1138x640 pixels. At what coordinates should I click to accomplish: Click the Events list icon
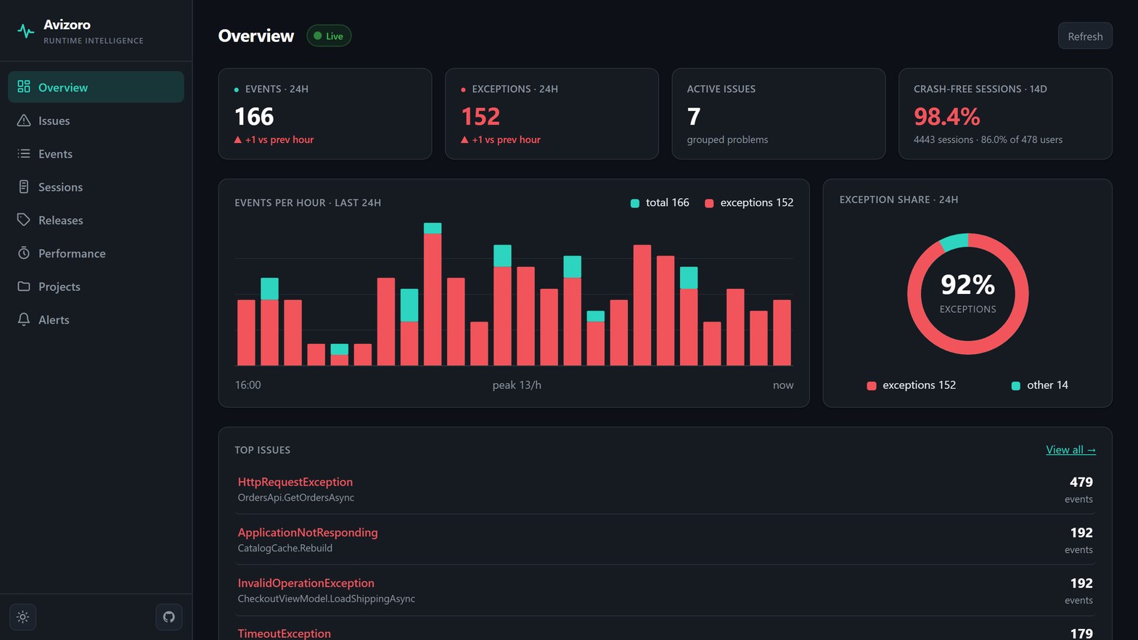point(24,154)
